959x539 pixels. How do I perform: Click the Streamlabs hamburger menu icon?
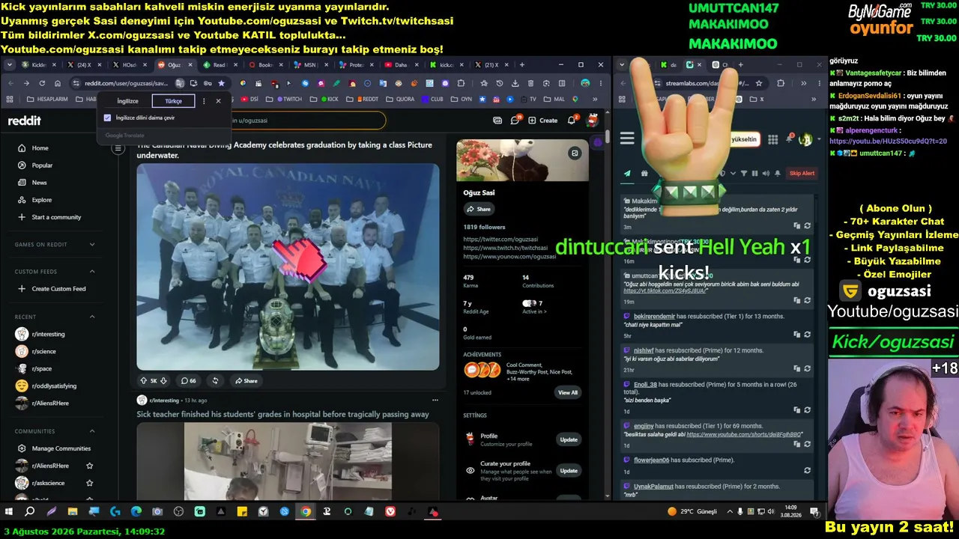[x=627, y=138]
